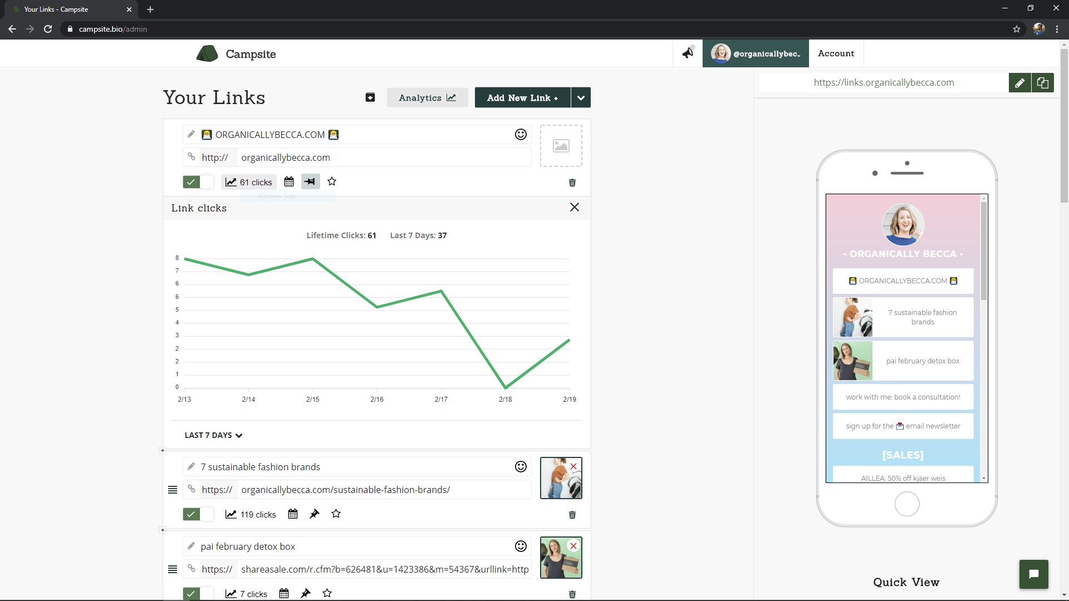Viewport: 1069px width, 601px height.
Task: Click the address bar URL campsite.bio/admin
Action: (x=113, y=29)
